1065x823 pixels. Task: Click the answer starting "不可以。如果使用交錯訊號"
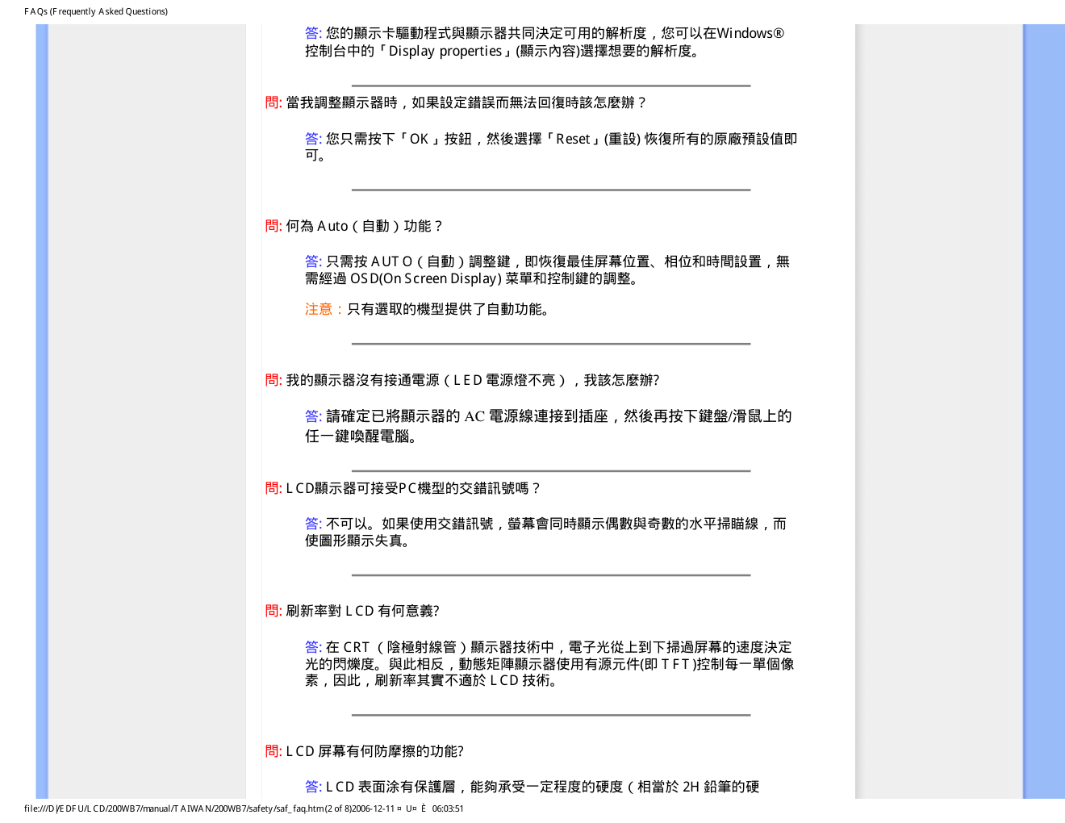coord(546,533)
